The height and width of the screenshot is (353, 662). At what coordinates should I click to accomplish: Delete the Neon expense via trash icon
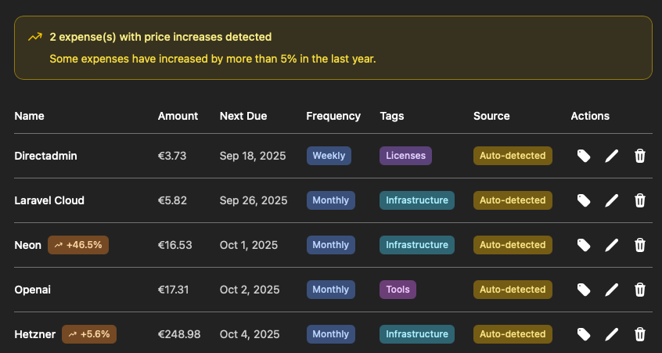(x=639, y=245)
